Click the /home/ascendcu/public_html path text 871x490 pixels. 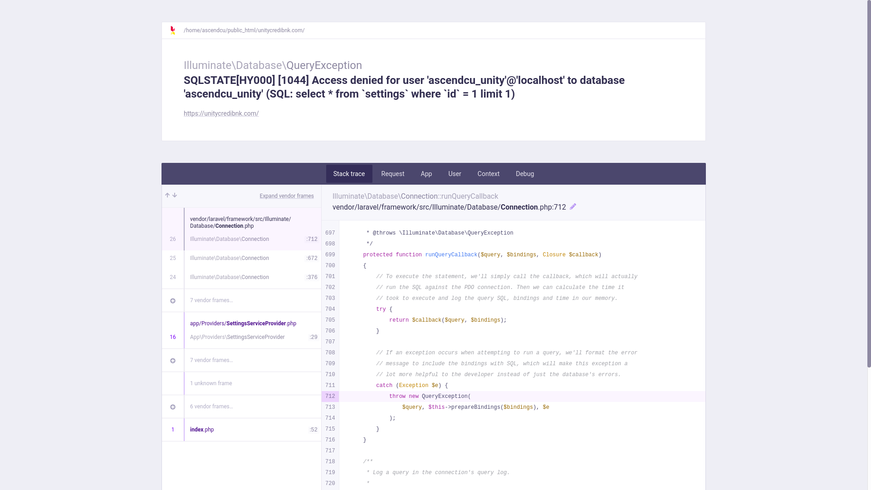(244, 30)
